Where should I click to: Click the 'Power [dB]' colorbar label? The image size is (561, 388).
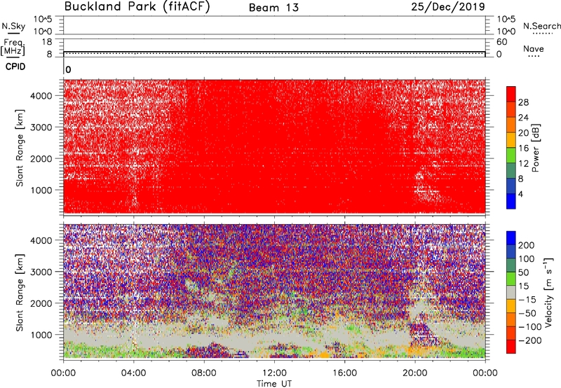click(535, 148)
